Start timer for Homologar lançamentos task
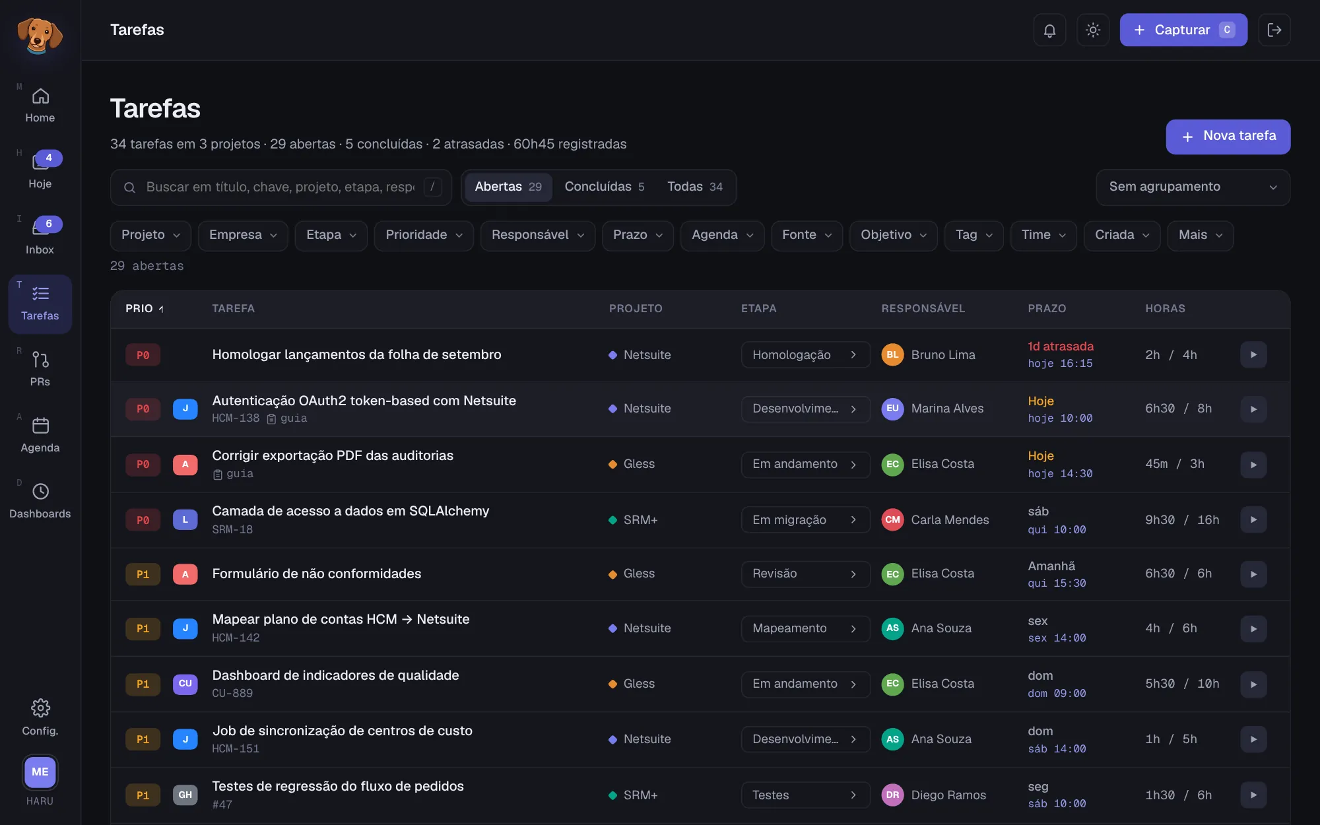 click(x=1253, y=354)
